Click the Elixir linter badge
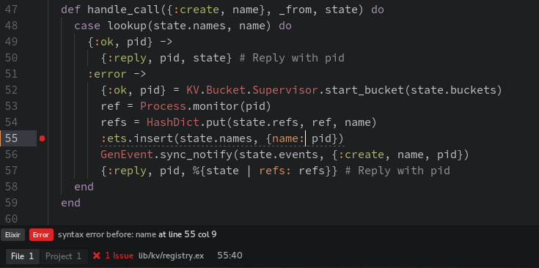The width and height of the screenshot is (539, 268). point(12,235)
